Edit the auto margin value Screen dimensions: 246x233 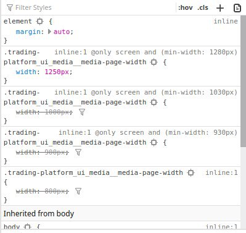[x=62, y=32]
